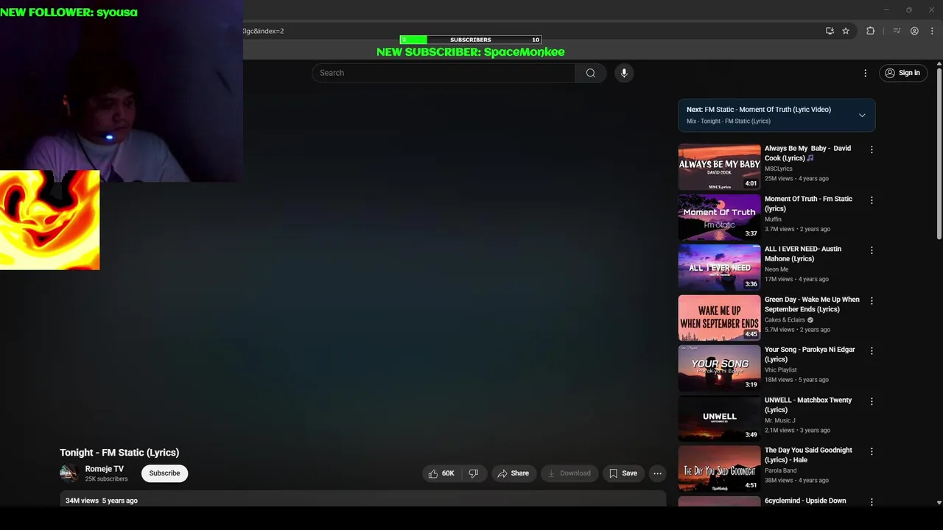Install app icon in the address bar
The height and width of the screenshot is (530, 943).
(830, 31)
